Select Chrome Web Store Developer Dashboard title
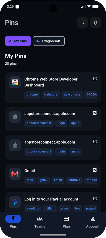 click(51, 82)
